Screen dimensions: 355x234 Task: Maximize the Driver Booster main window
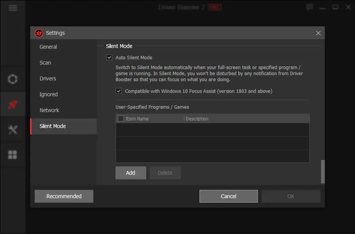(335, 7)
